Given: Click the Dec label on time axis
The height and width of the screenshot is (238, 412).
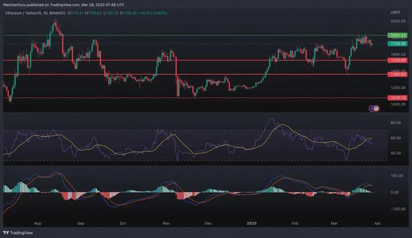Looking at the screenshot, I should click(208, 223).
